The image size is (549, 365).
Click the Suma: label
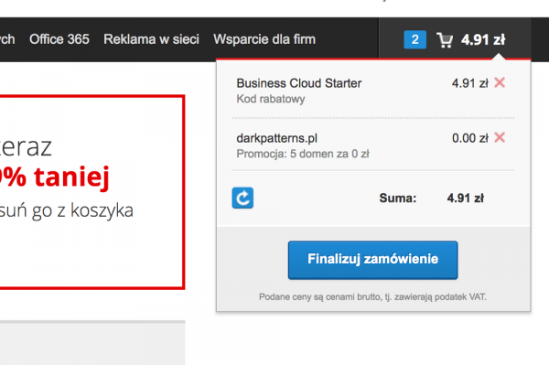point(398,199)
